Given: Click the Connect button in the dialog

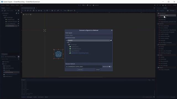Looking at the screenshot, I should tap(80, 70).
